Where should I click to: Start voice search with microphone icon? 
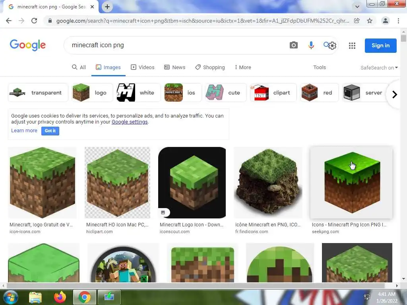(311, 45)
